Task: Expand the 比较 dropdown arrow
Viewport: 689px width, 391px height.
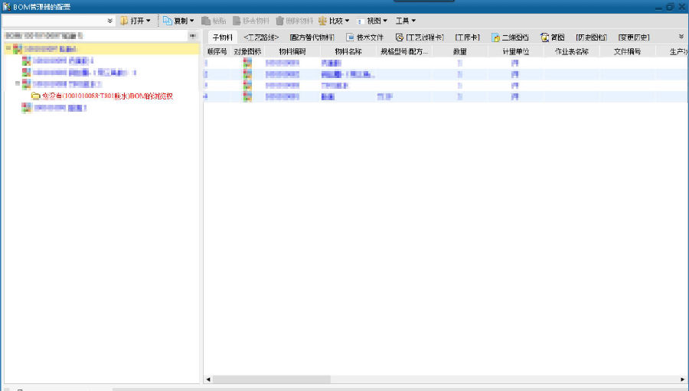Action: [x=347, y=21]
